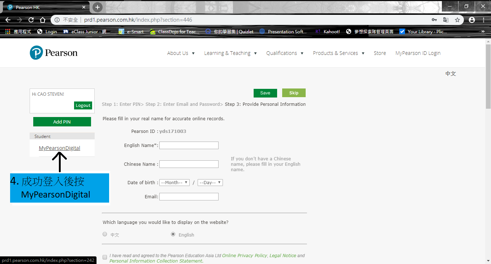The width and height of the screenshot is (491, 264).
Task: Expand the Qualifications menu
Action: (x=285, y=53)
